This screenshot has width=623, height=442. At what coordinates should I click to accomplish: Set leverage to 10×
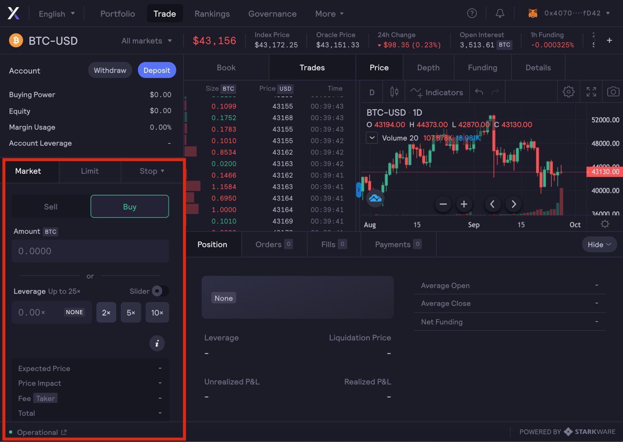point(157,313)
